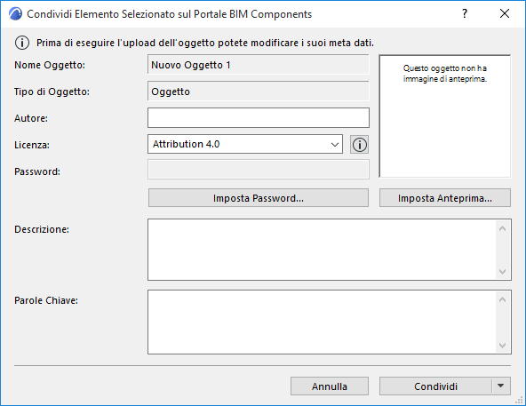Click the help question mark in title bar
The height and width of the screenshot is (406, 526).
coord(465,13)
